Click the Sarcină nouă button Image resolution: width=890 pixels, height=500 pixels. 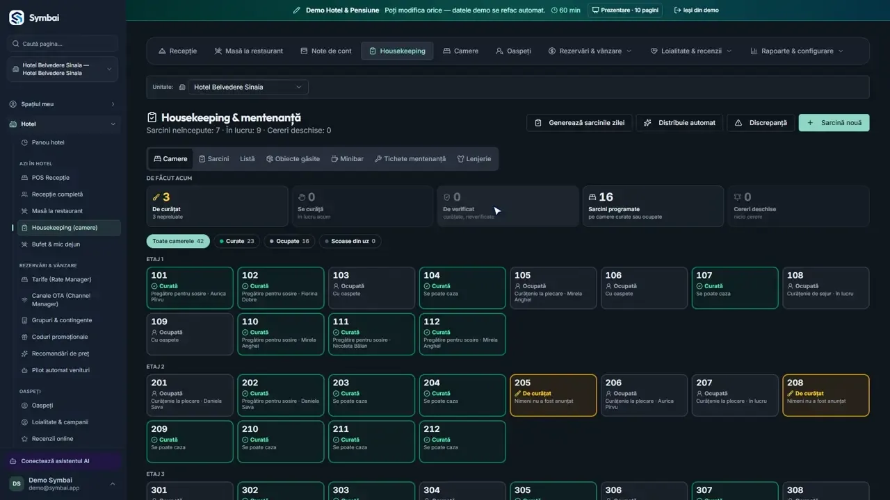tap(834, 123)
